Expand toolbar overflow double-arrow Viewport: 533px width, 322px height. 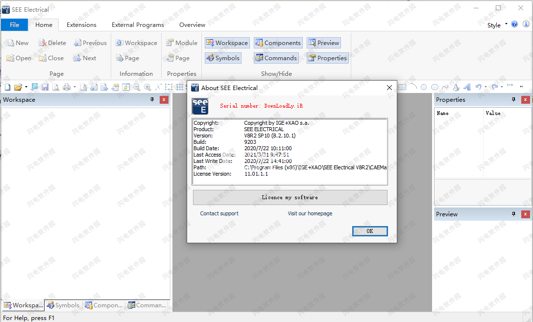521,87
